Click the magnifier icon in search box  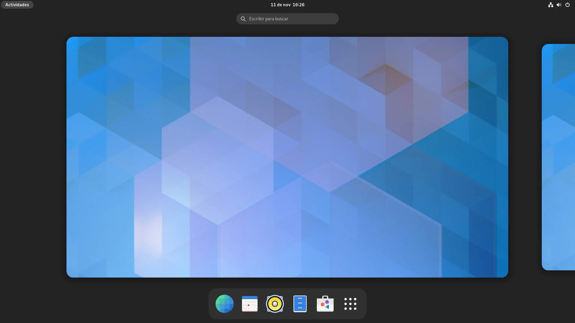[x=243, y=19]
